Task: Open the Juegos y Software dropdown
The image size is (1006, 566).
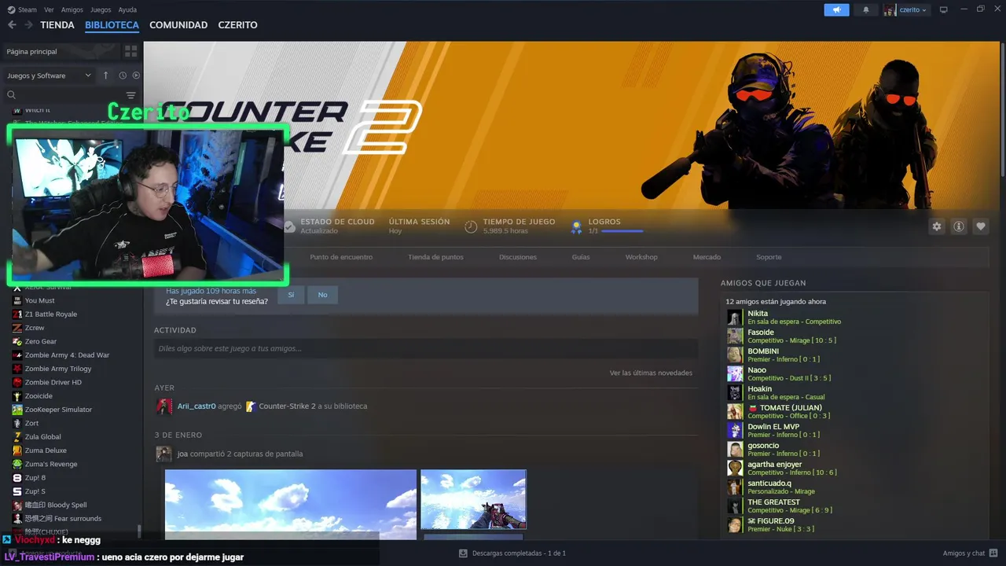Action: pyautogui.click(x=50, y=75)
